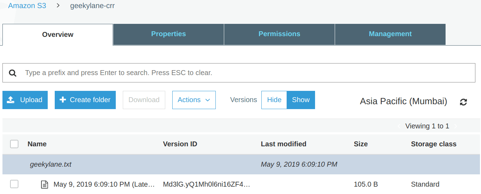Select the geekylane.txt object row
The height and width of the screenshot is (194, 481).
242,164
